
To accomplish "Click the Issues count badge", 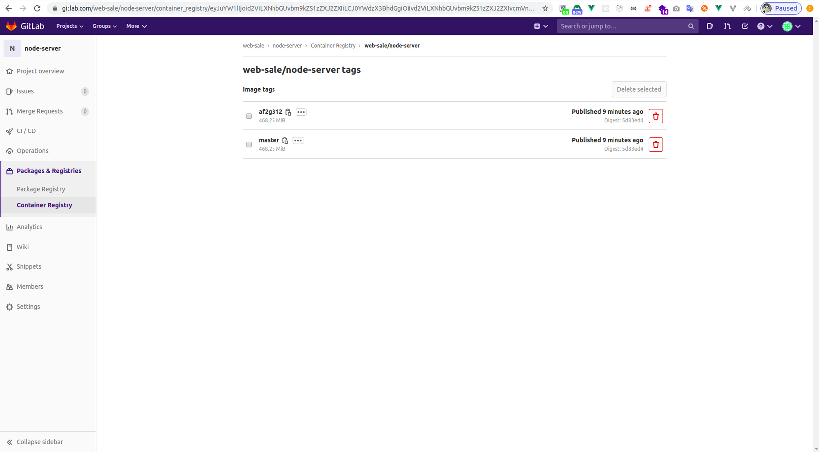I will (x=85, y=91).
